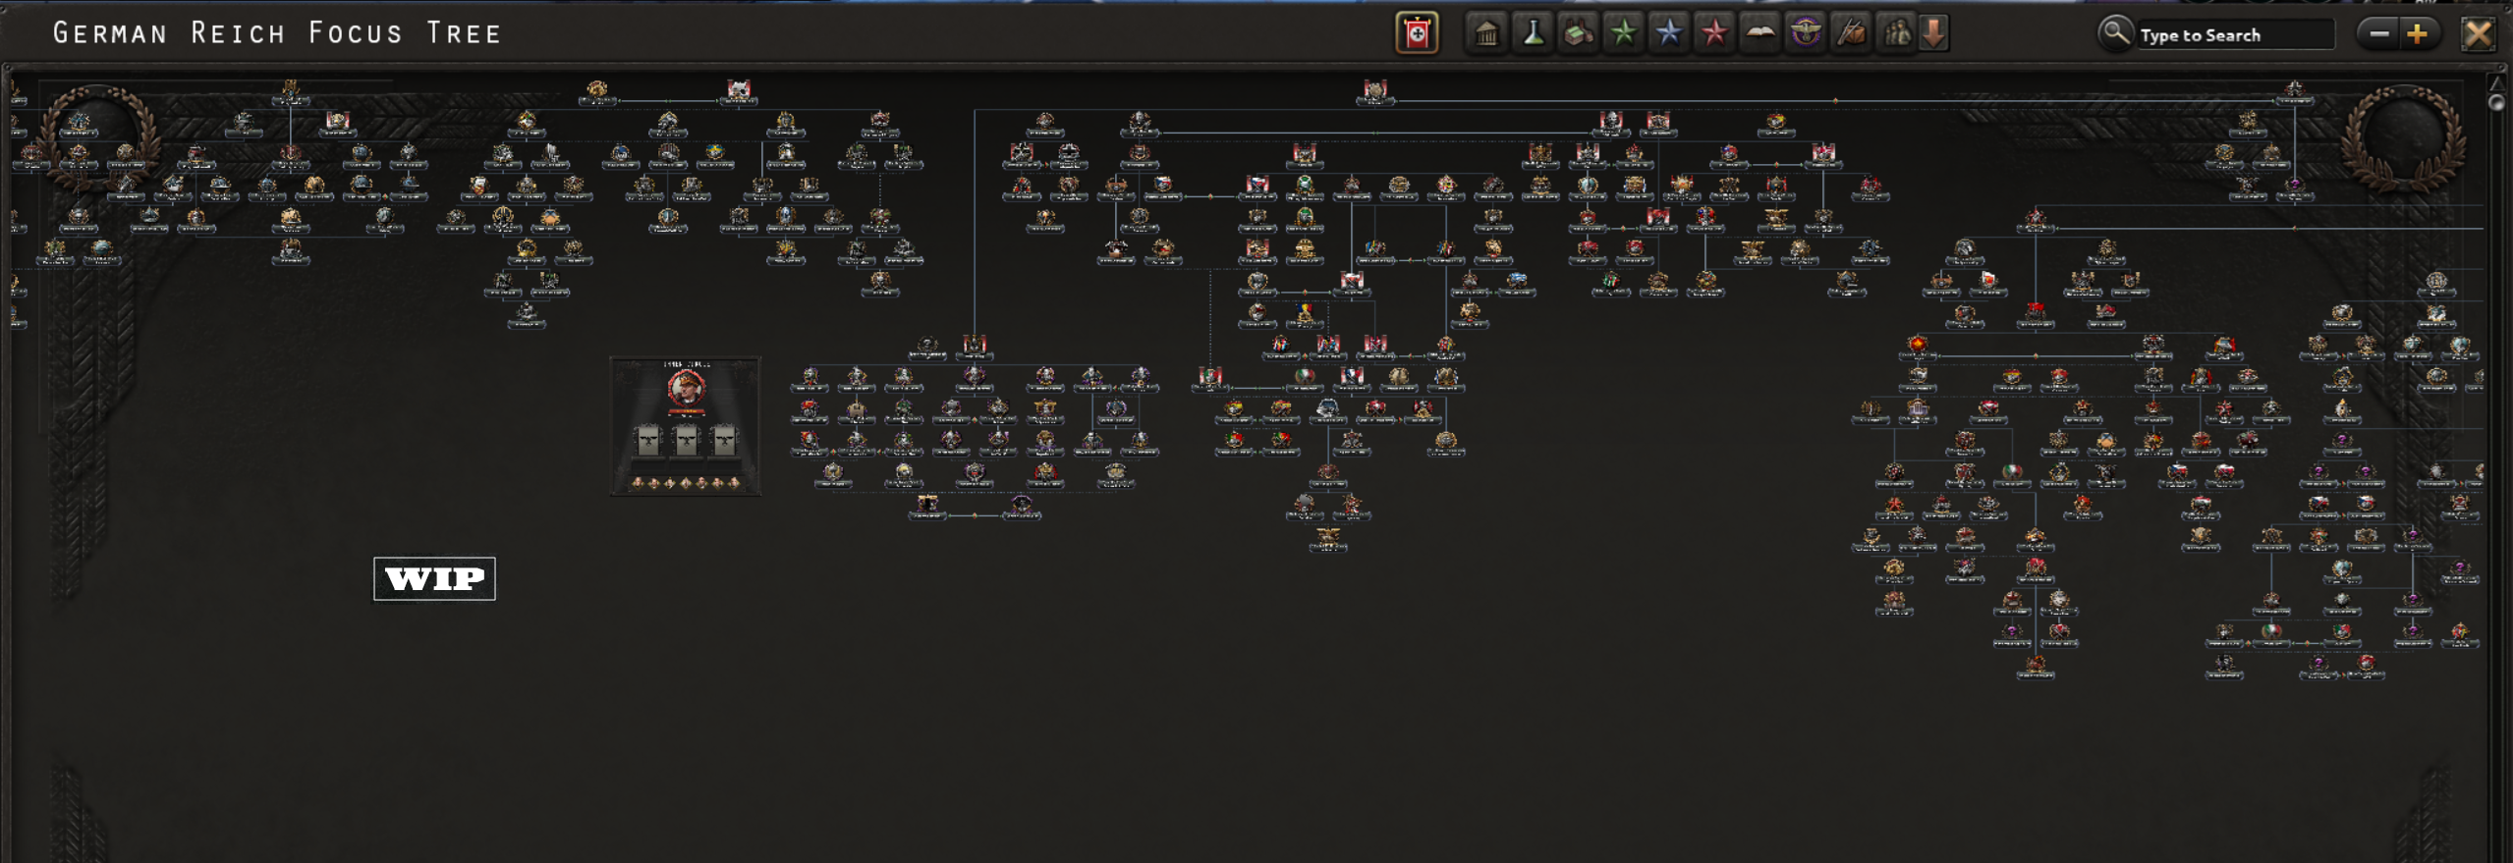Toggle the red star filter
This screenshot has height=863, width=2513.
coord(1714,34)
